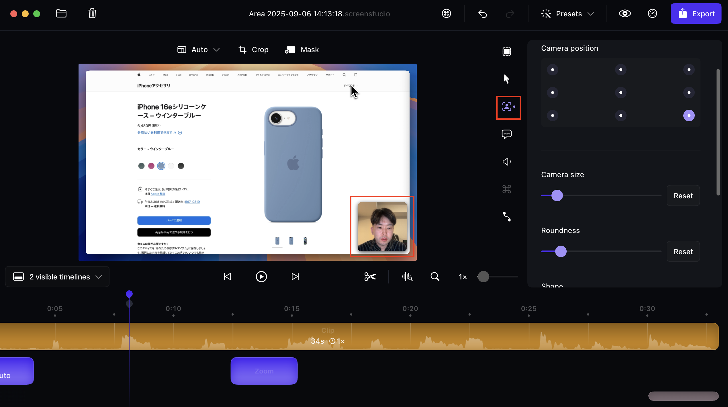Select the bottom right camera position
728x407 pixels.
(689, 116)
